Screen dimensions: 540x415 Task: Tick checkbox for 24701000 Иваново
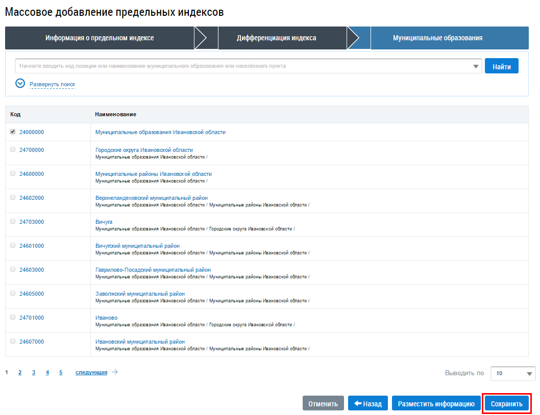tap(13, 317)
